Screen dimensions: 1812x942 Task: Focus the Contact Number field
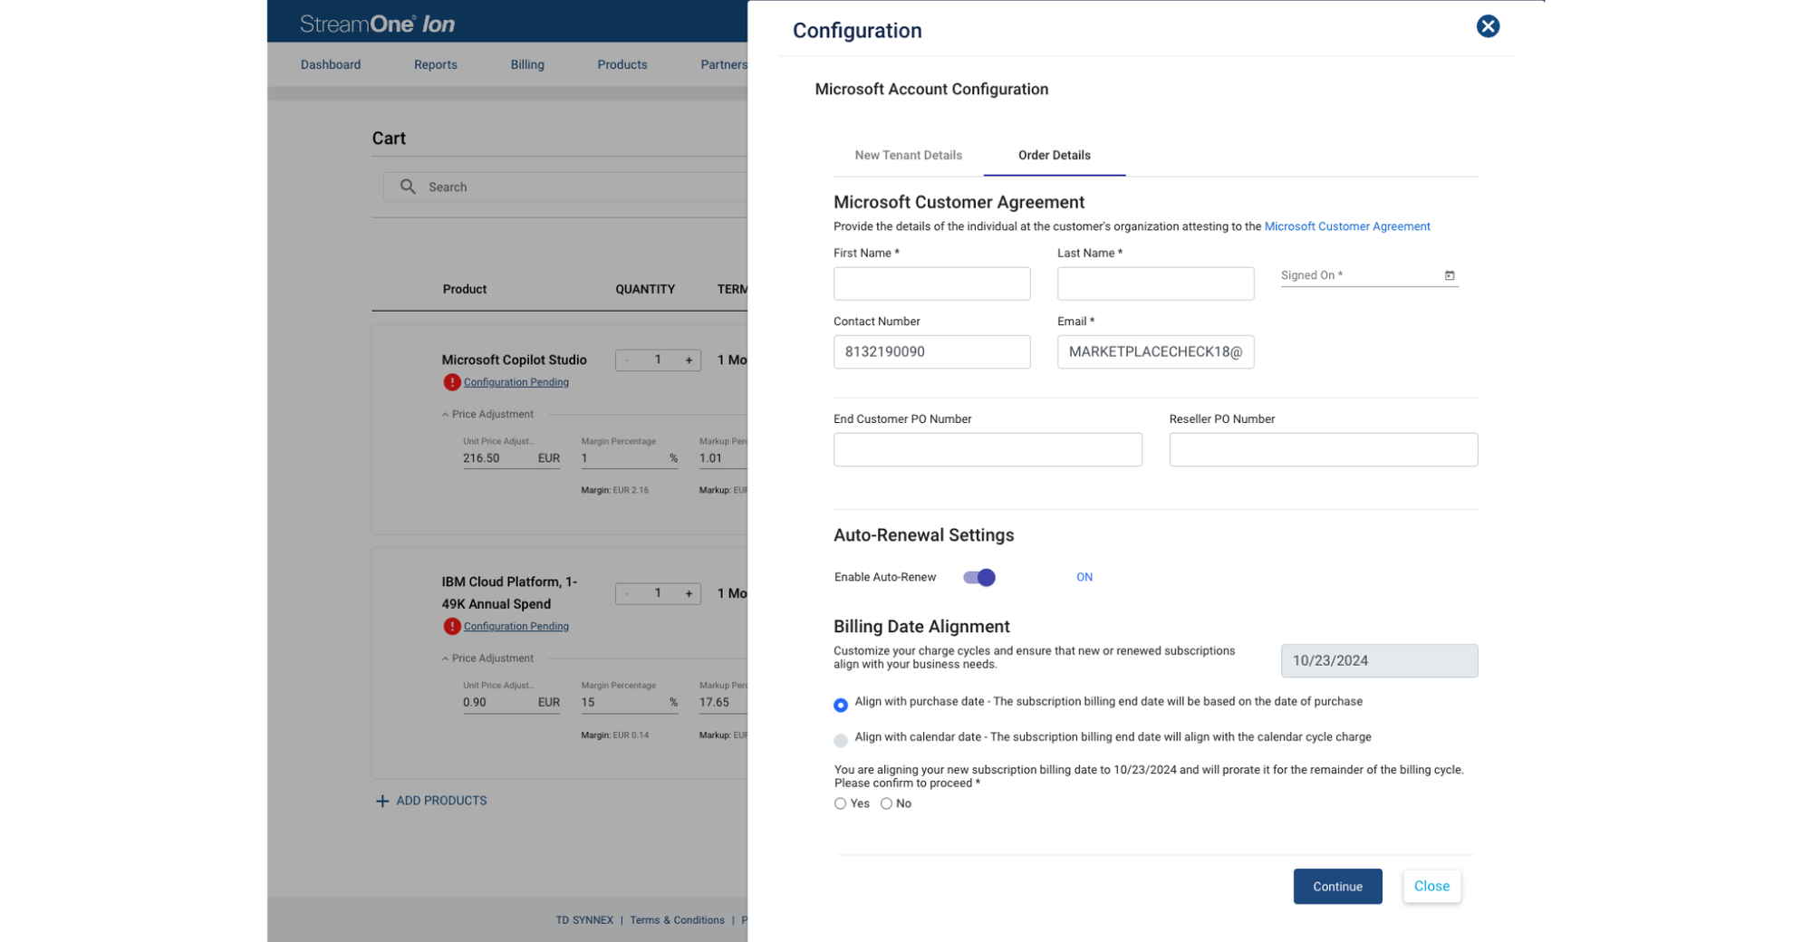[x=931, y=351]
